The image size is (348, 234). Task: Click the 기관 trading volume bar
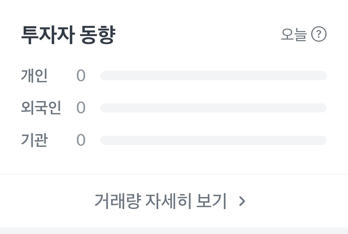point(213,140)
